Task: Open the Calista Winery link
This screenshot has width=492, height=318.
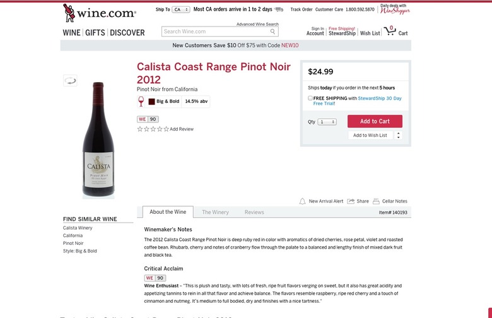Action: tap(78, 228)
